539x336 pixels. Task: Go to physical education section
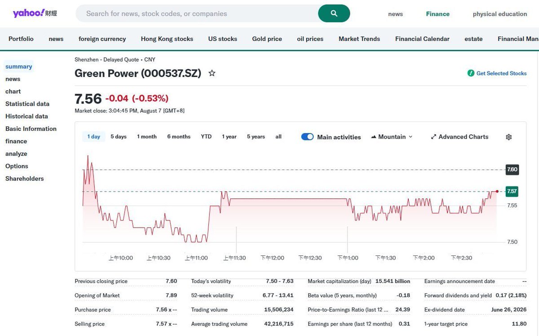[500, 14]
